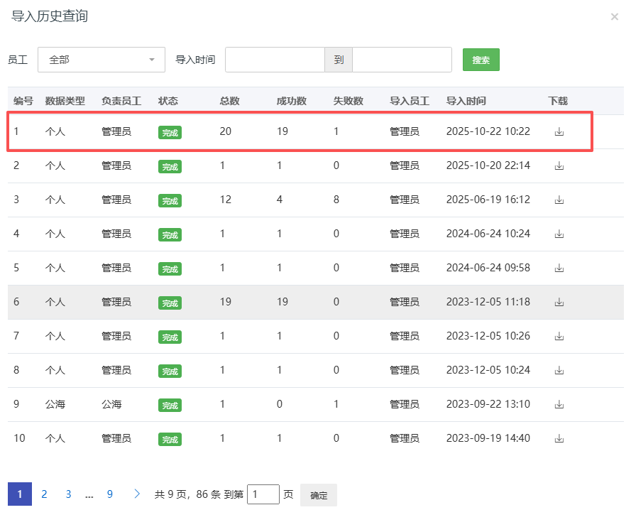Click the page number jump input box
The height and width of the screenshot is (532, 631).
pos(263,494)
